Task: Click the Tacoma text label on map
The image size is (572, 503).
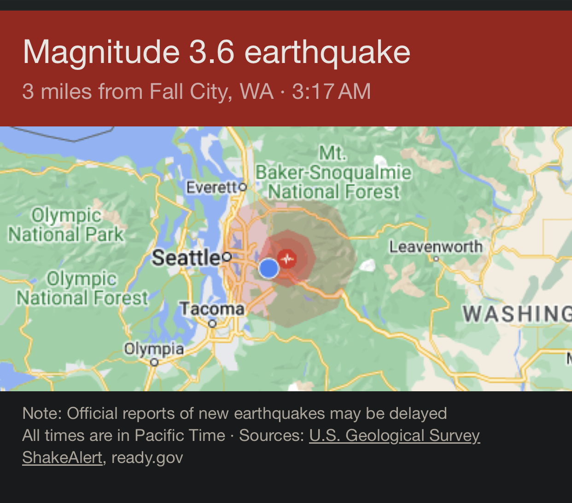Action: (212, 309)
